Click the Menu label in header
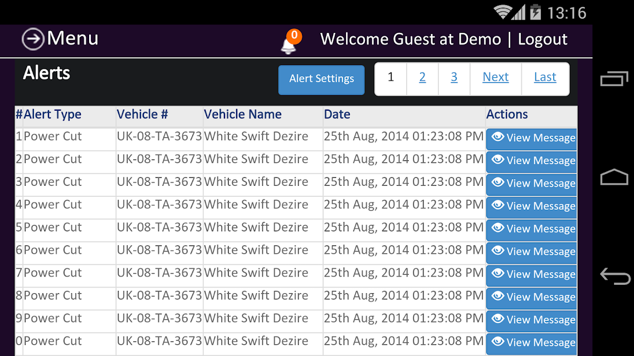Image resolution: width=634 pixels, height=356 pixels. tap(73, 38)
